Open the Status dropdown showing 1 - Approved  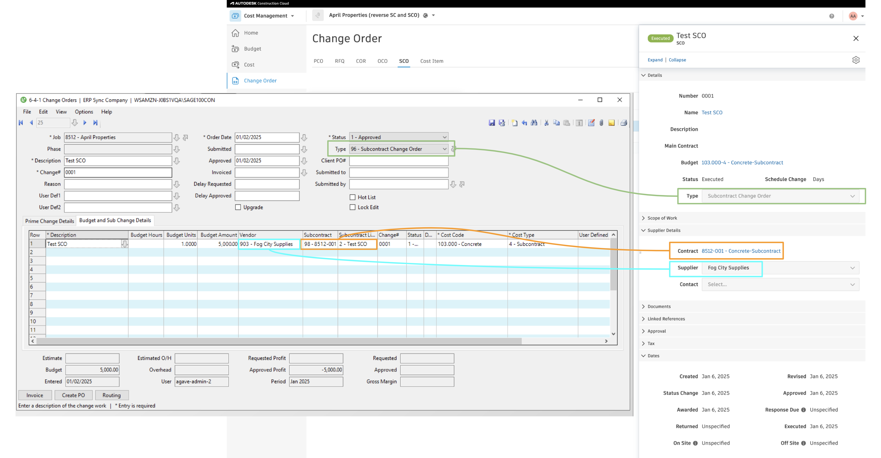click(x=398, y=137)
